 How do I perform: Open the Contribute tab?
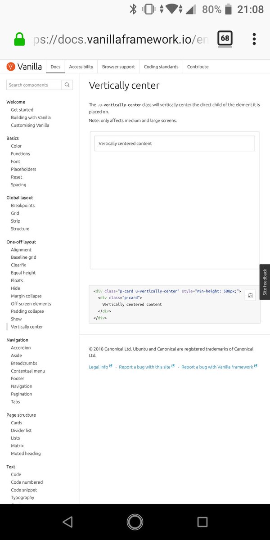[198, 67]
